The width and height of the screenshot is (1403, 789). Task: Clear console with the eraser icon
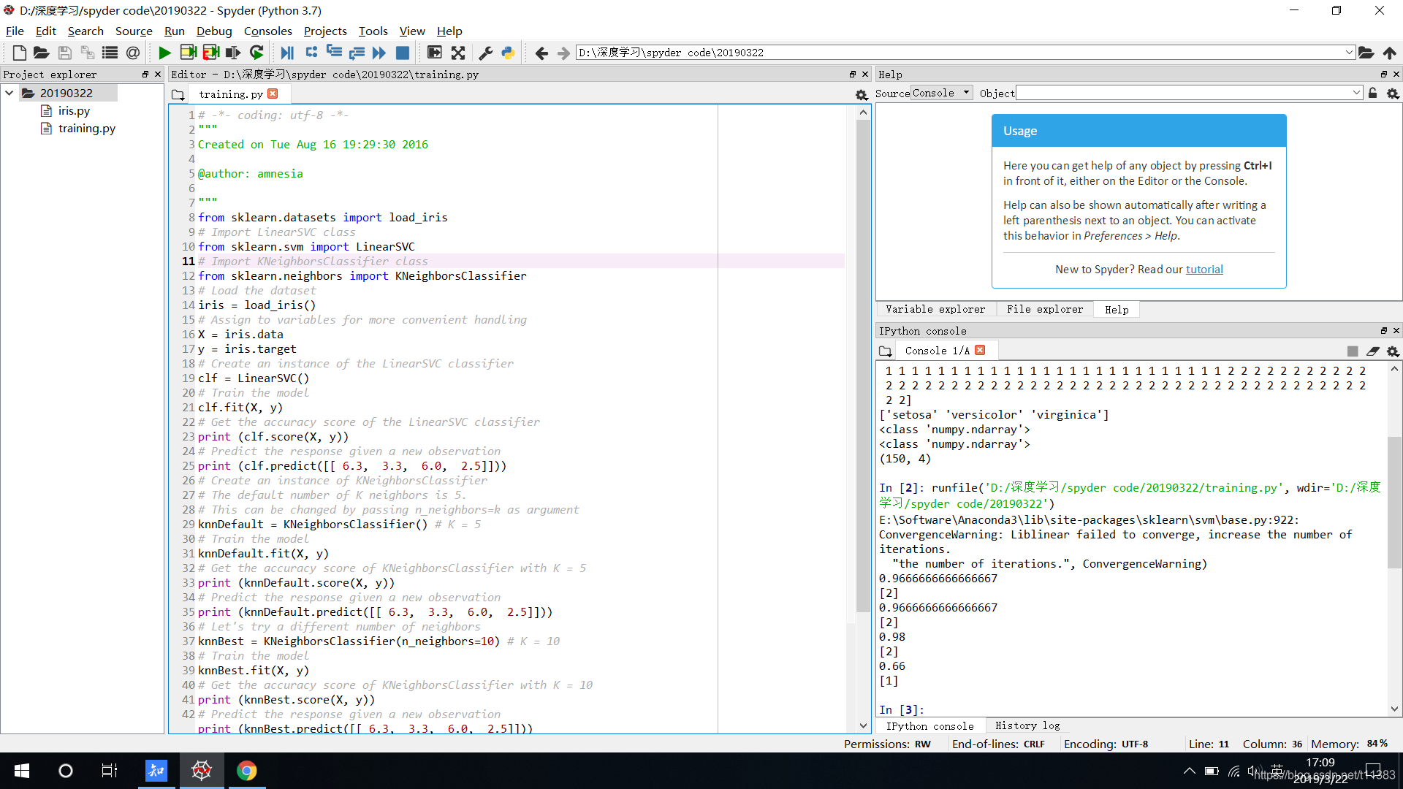click(1373, 351)
